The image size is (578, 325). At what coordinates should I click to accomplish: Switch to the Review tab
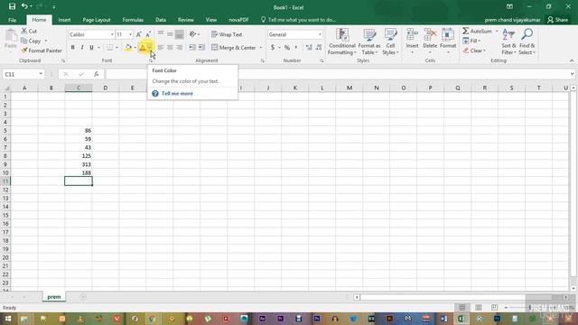tap(185, 20)
